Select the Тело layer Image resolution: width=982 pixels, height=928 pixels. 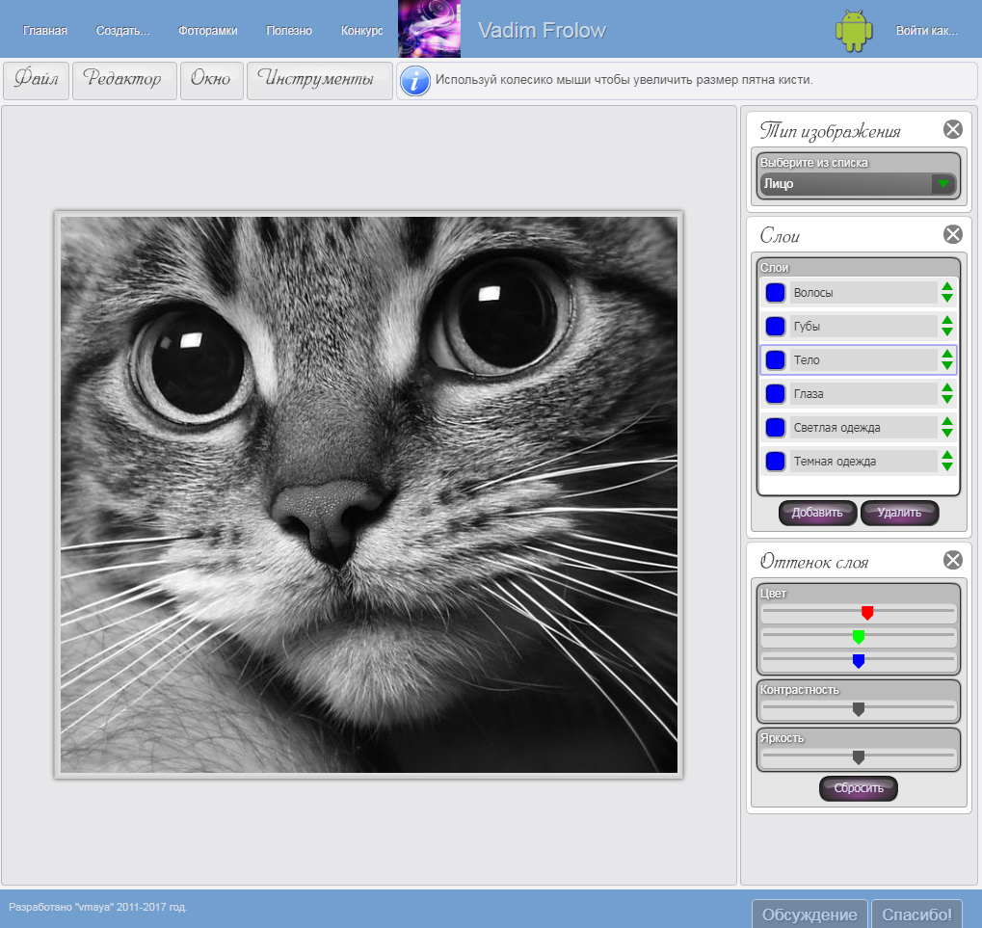(858, 360)
